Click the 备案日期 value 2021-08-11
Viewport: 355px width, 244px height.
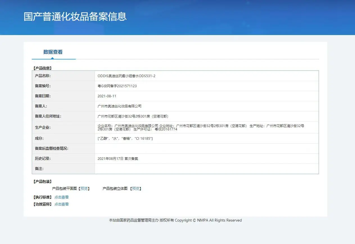[x=107, y=96]
